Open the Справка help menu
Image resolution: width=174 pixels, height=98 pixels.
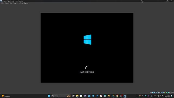coord(26,3)
